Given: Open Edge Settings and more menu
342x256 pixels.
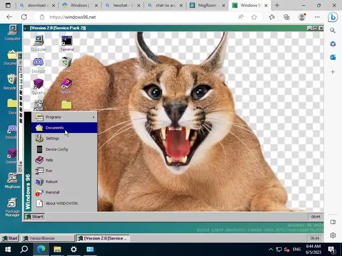Looking at the screenshot, I should coord(317,17).
